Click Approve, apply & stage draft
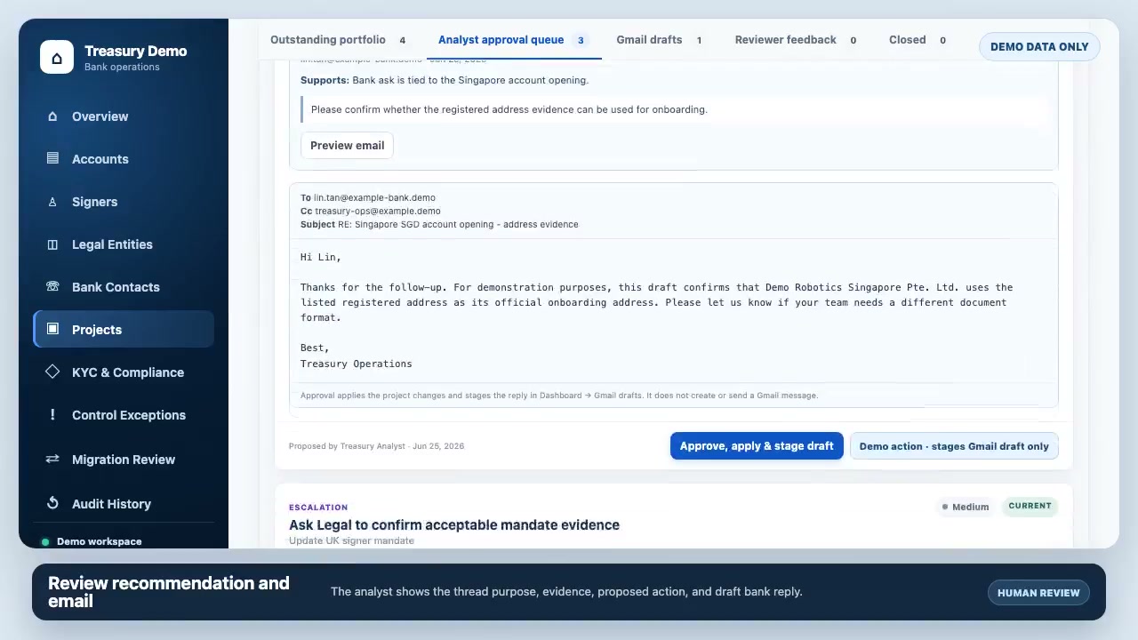Image resolution: width=1138 pixels, height=640 pixels. [757, 446]
